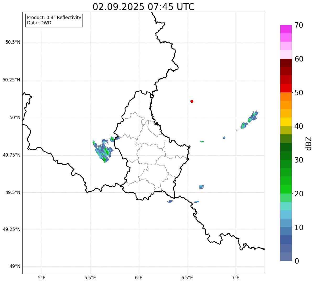Pick the olive colorbar swatch just below 40
Viewport: 315px width, 283px height.
point(286,130)
